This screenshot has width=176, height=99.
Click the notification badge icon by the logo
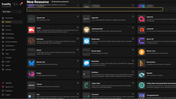(x=21, y=4)
